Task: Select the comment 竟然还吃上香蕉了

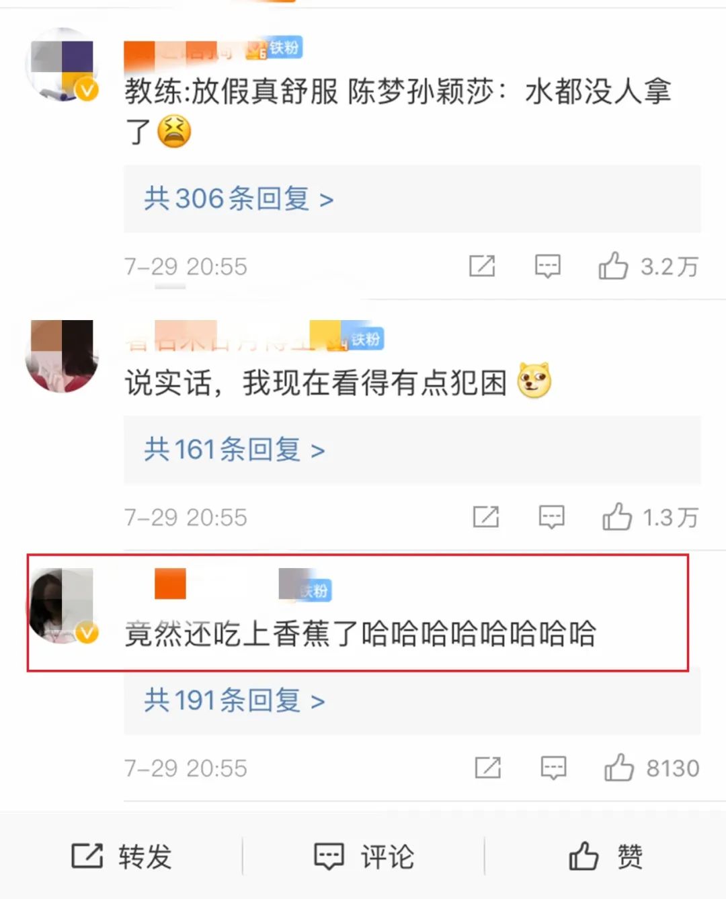Action: (x=360, y=633)
